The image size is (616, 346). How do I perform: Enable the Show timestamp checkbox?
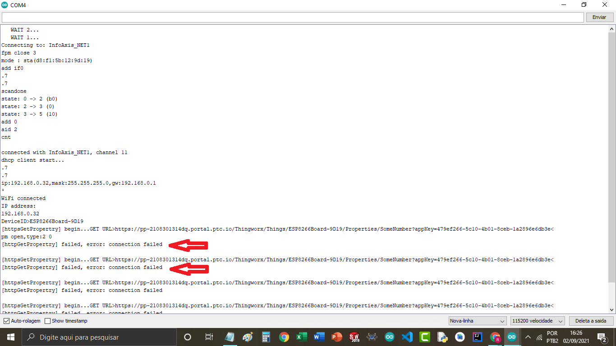point(46,321)
